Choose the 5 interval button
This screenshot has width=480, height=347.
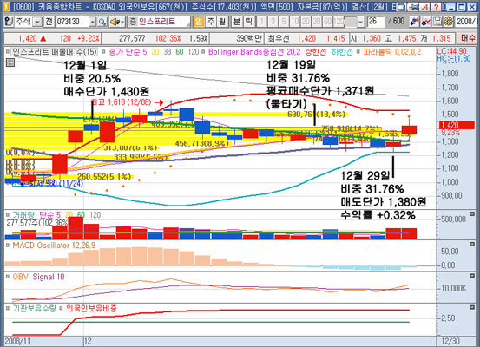(x=284, y=22)
